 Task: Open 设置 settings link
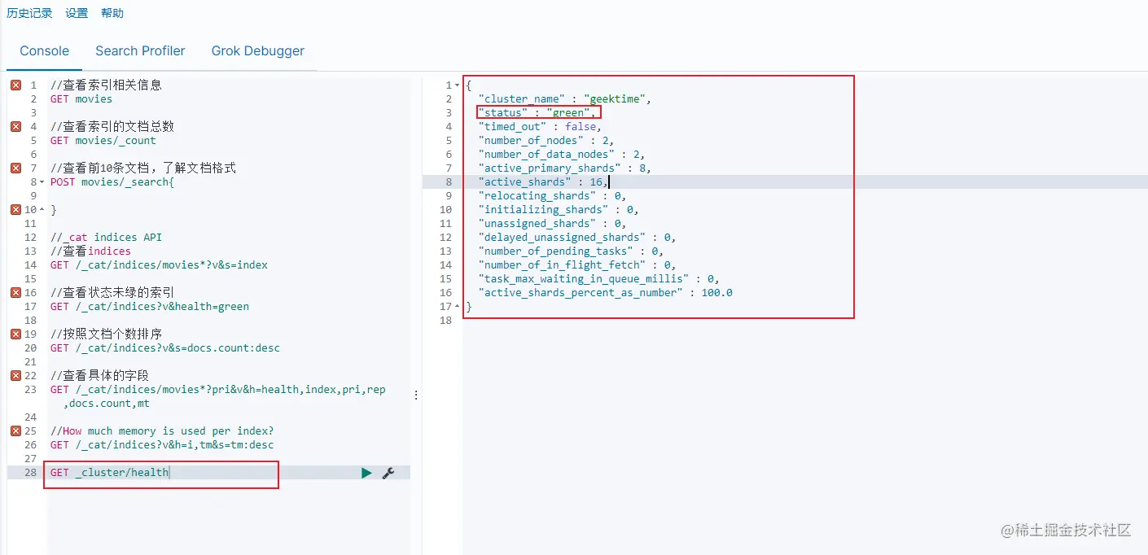point(77,13)
